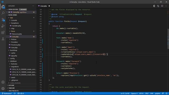Place cursor on line 60 Password::make code
169x95 pixels.
69,61
